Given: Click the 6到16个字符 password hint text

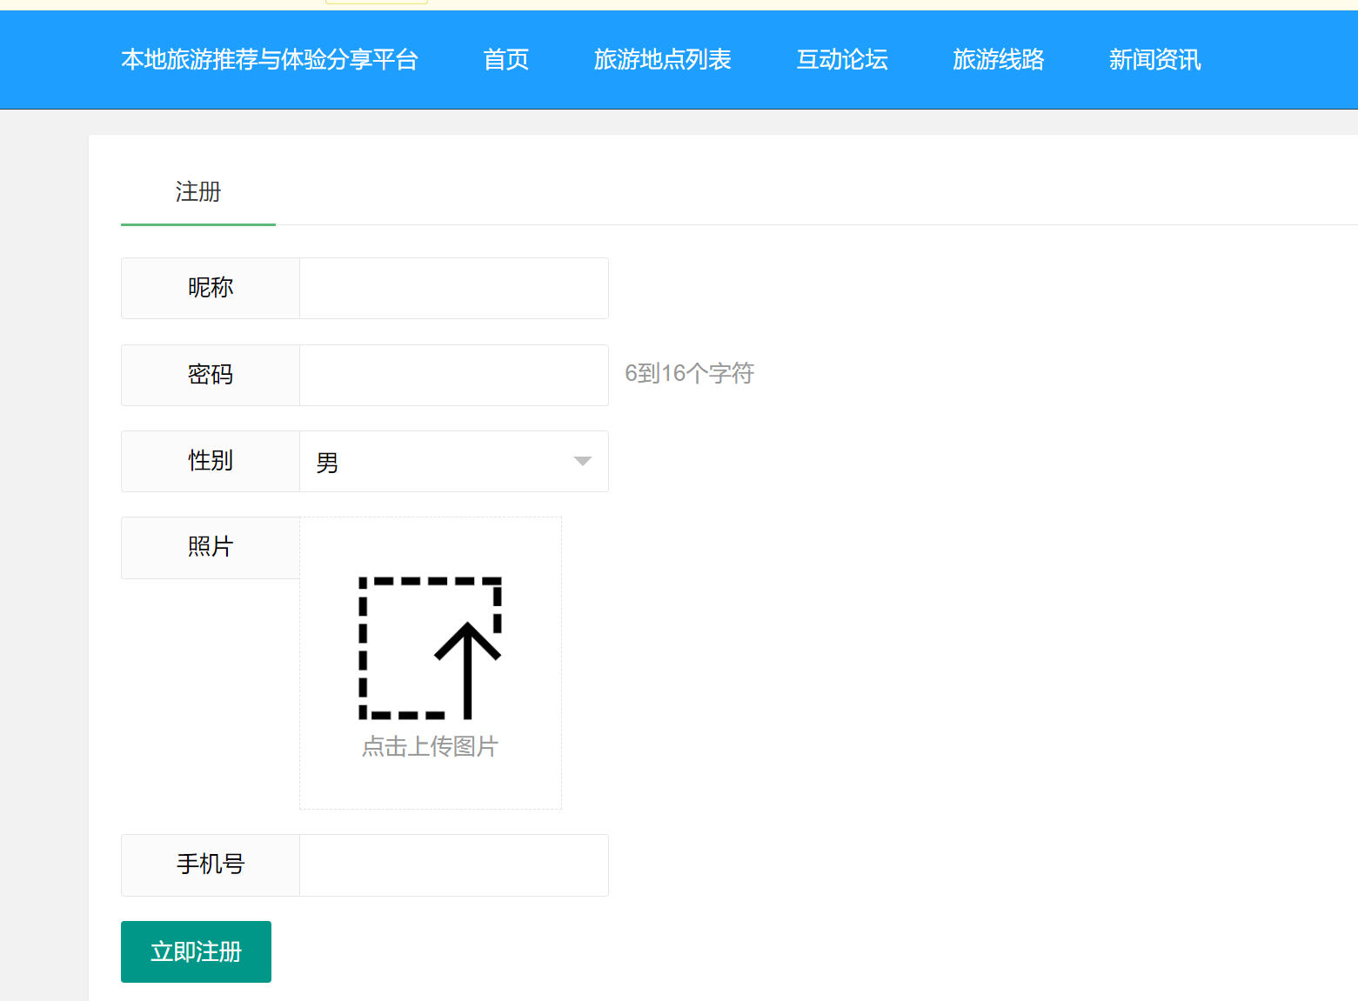Looking at the screenshot, I should (689, 374).
